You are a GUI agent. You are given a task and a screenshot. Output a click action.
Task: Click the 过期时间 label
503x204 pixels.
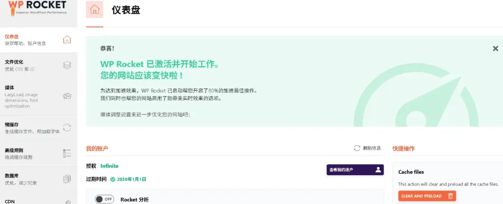click(96, 179)
